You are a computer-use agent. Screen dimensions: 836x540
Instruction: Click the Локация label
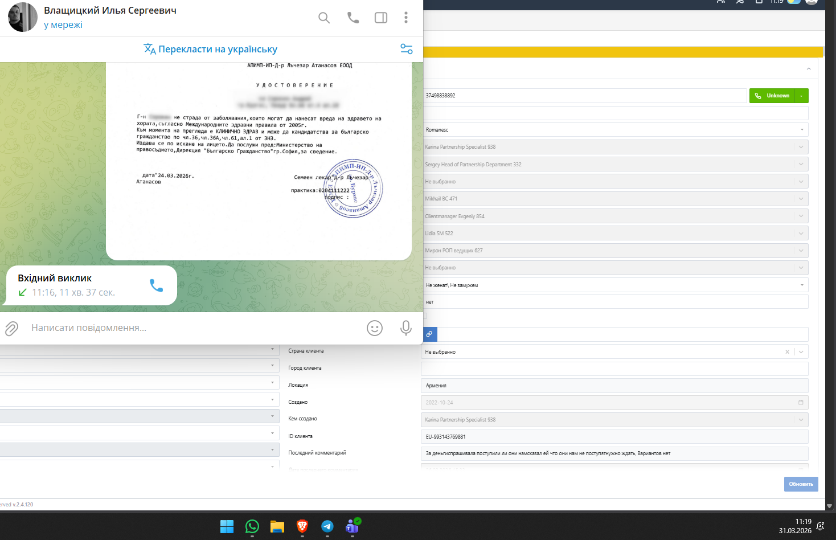pyautogui.click(x=298, y=385)
